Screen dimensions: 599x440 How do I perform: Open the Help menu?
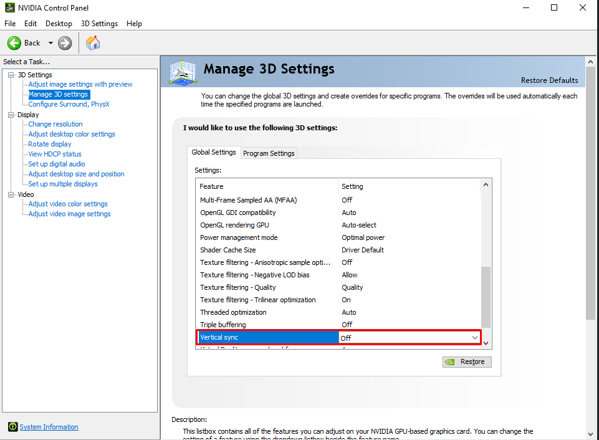pos(134,24)
